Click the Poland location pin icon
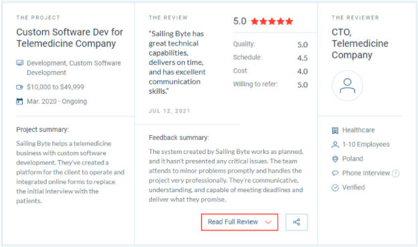 tap(335, 159)
